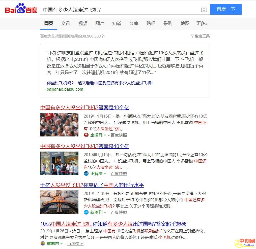
Task: Switch to the 图片 tab
Action: pos(100,23)
